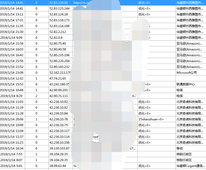206x170 pixels.
Task: Click the 联通数据中心 location cell
Action: click(186, 84)
